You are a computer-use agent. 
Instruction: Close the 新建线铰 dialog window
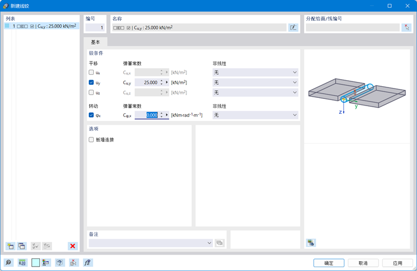[x=408, y=5]
